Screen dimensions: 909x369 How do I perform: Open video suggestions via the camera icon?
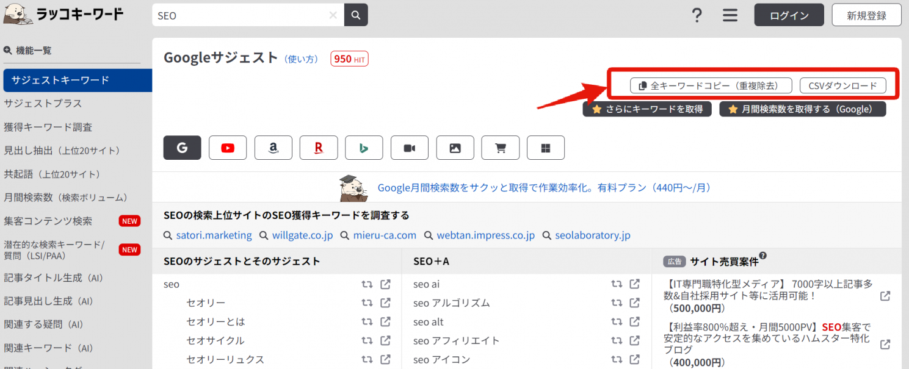[409, 147]
